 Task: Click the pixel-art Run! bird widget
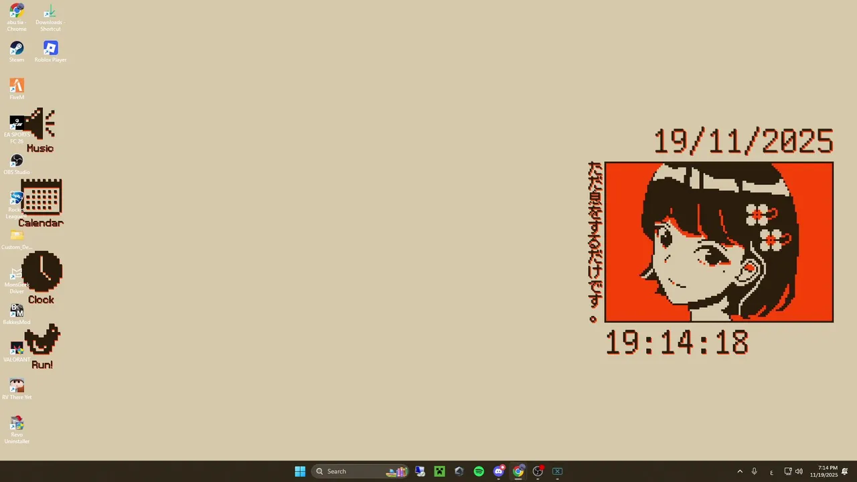pyautogui.click(x=42, y=347)
